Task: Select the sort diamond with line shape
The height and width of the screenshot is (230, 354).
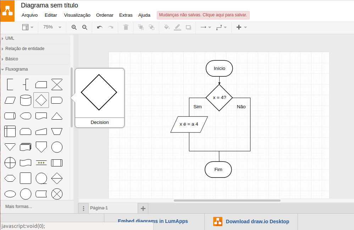Action: 57,178
